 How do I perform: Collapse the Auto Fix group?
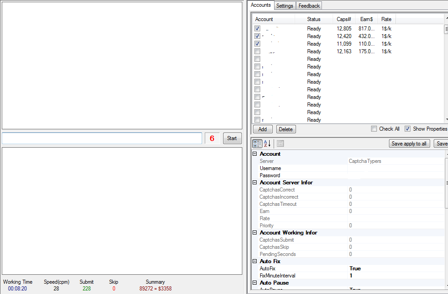[x=254, y=261]
